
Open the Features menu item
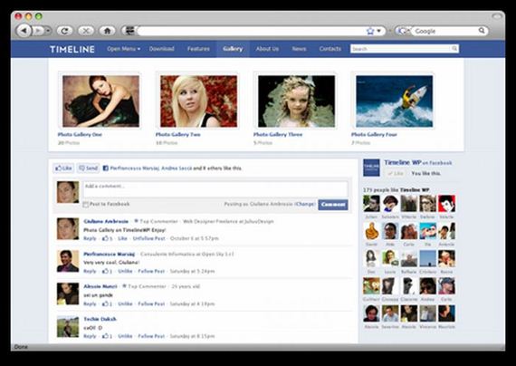click(x=198, y=49)
